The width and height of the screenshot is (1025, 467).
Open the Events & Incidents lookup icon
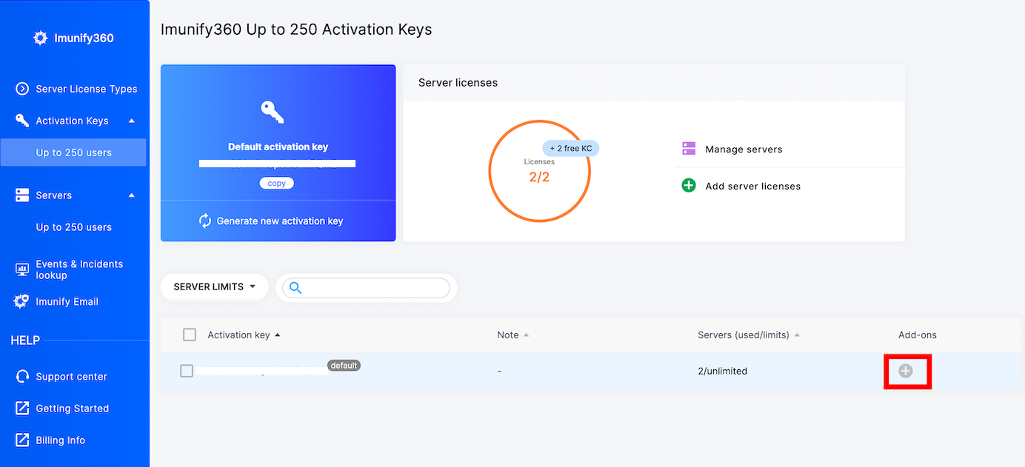click(20, 269)
